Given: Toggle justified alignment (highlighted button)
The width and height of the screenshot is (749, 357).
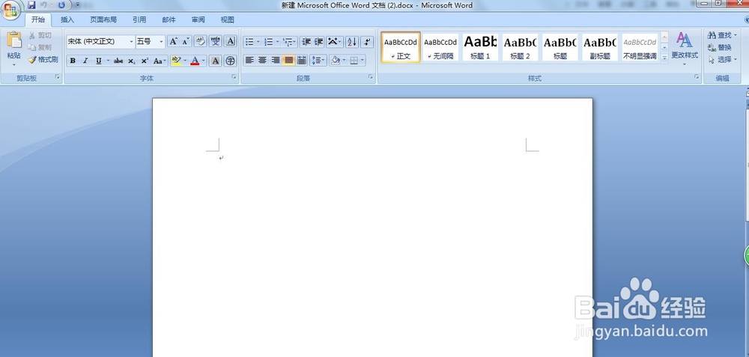Looking at the screenshot, I should pyautogui.click(x=288, y=60).
